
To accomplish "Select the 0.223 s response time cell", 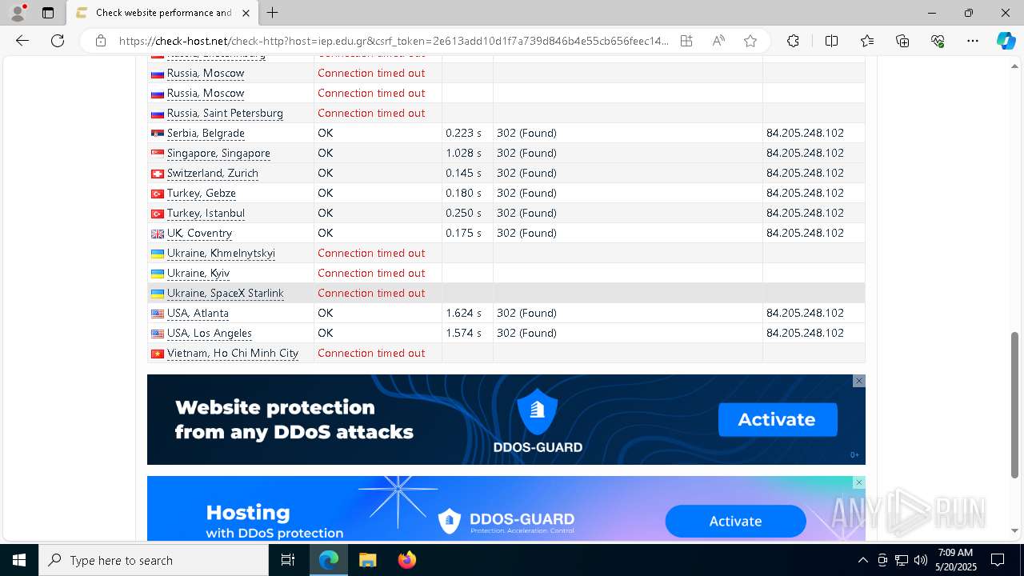I will (467, 133).
